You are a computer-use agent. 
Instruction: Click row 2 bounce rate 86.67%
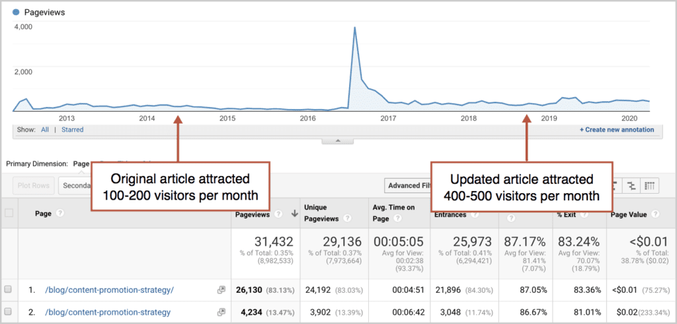534,312
